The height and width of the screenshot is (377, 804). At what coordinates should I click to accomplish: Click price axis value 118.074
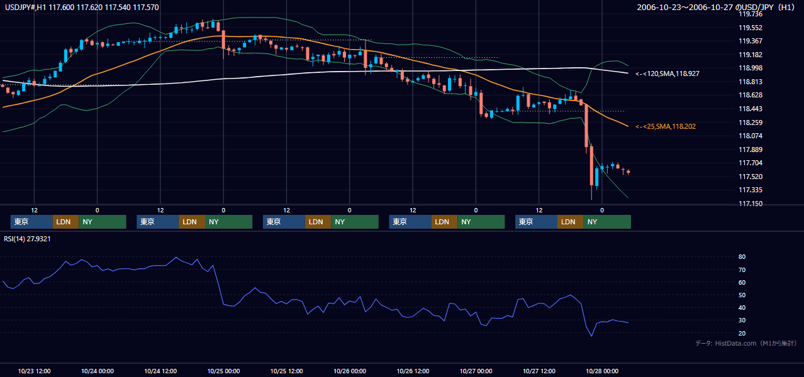[x=750, y=136]
